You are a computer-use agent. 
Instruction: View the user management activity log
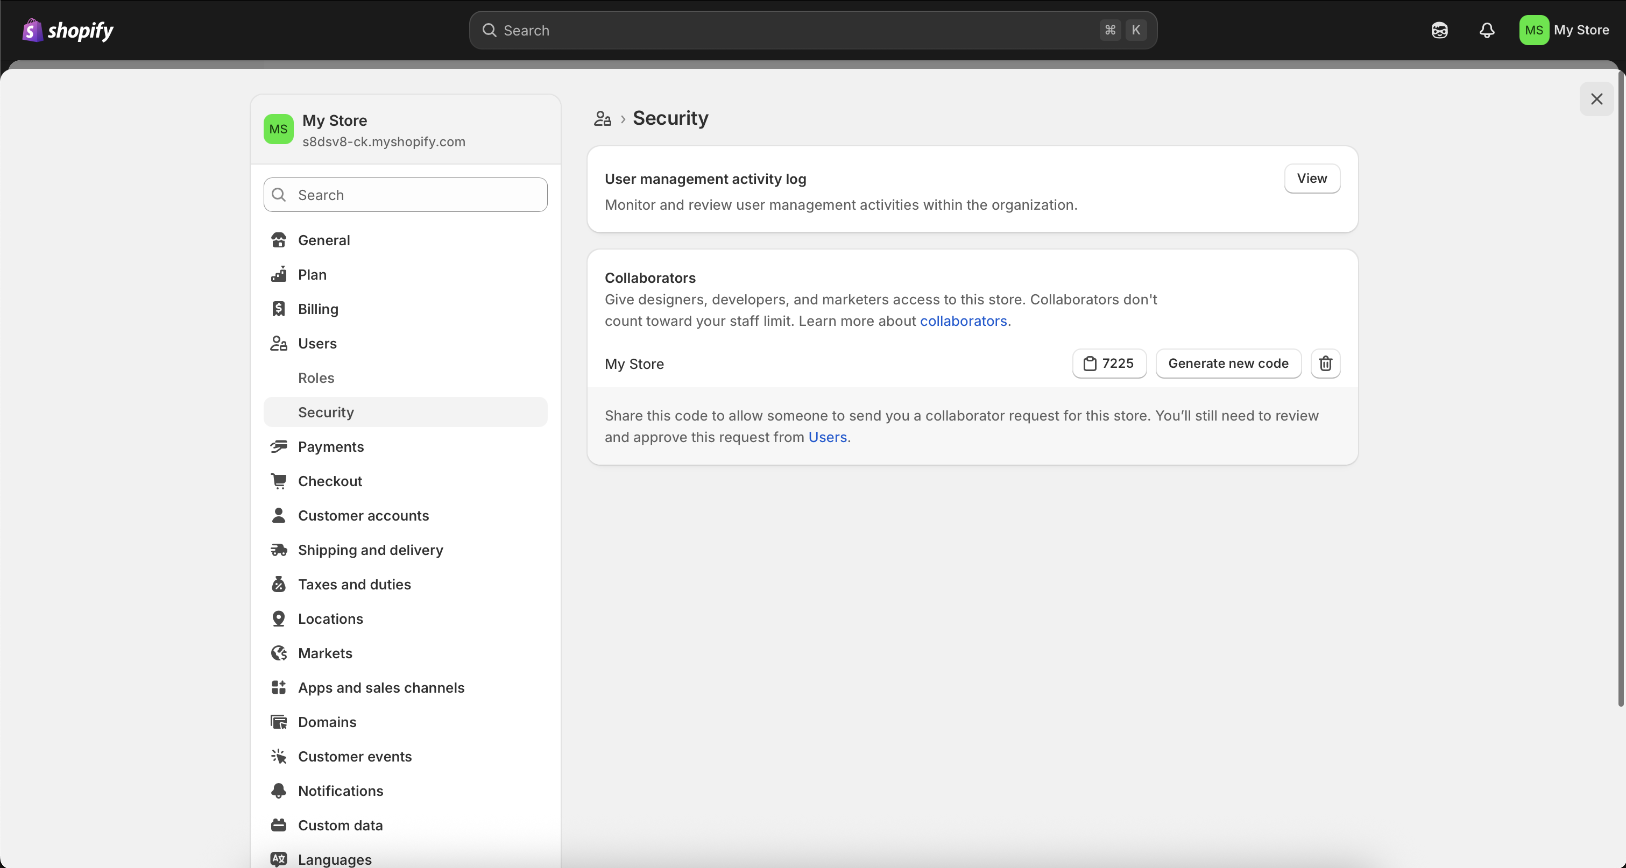click(1312, 179)
